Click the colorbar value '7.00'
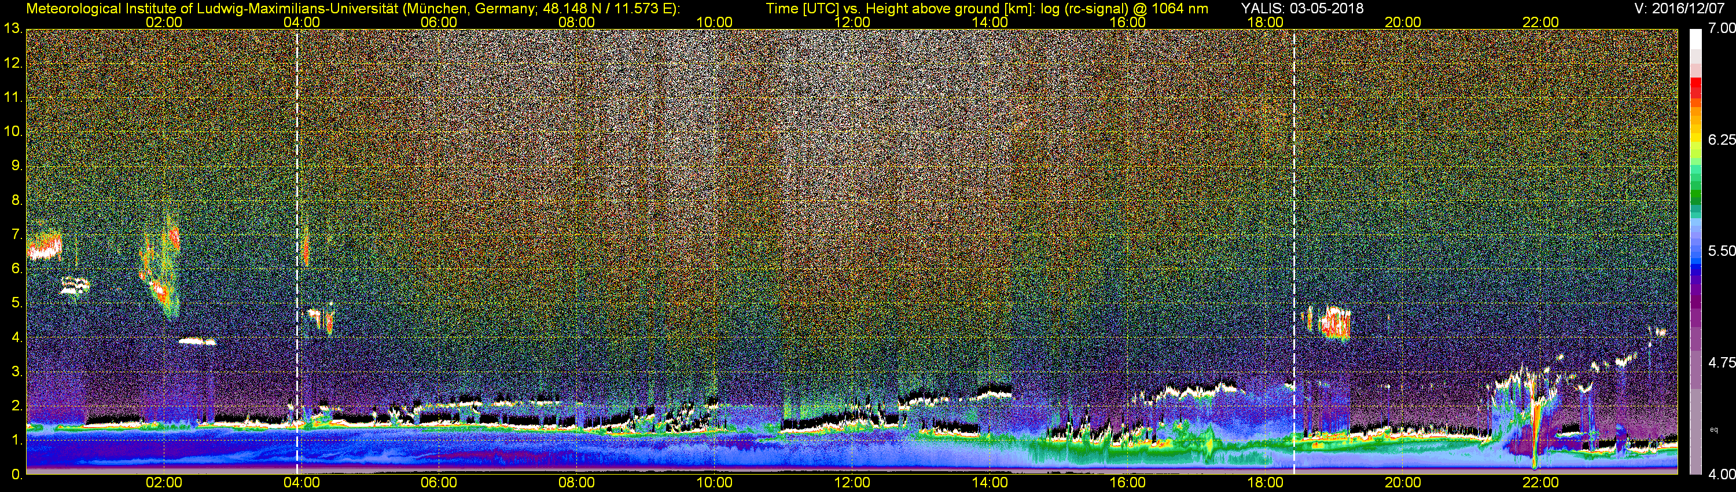1736x492 pixels. pyautogui.click(x=1721, y=28)
